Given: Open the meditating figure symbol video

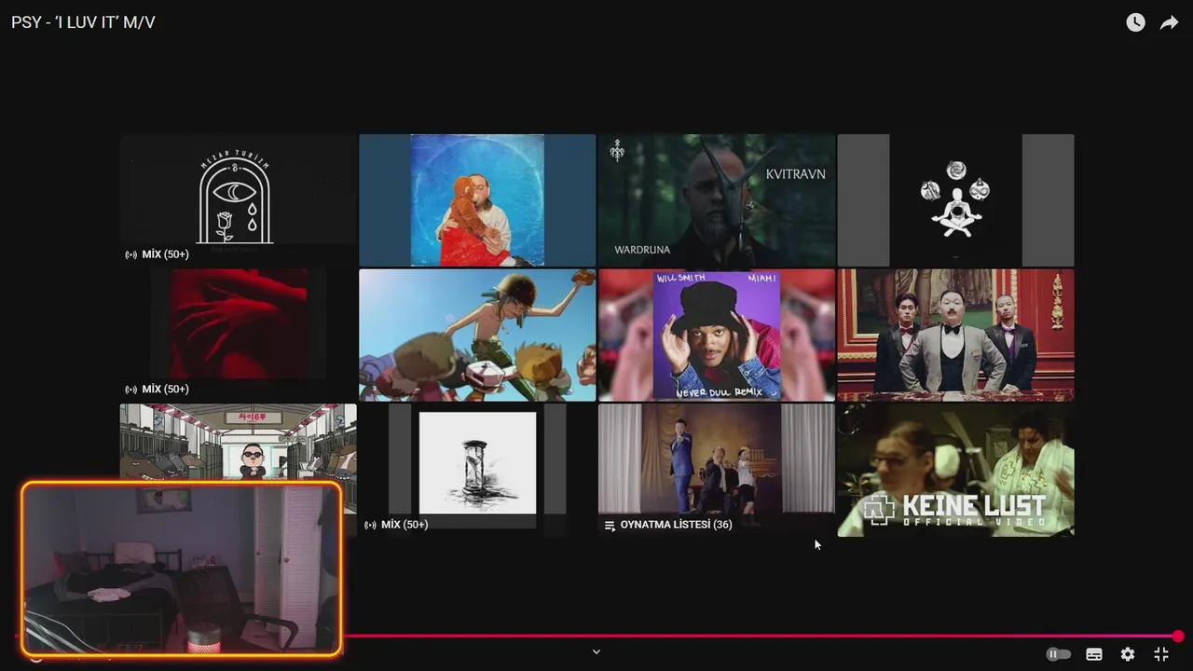Looking at the screenshot, I should pos(955,200).
